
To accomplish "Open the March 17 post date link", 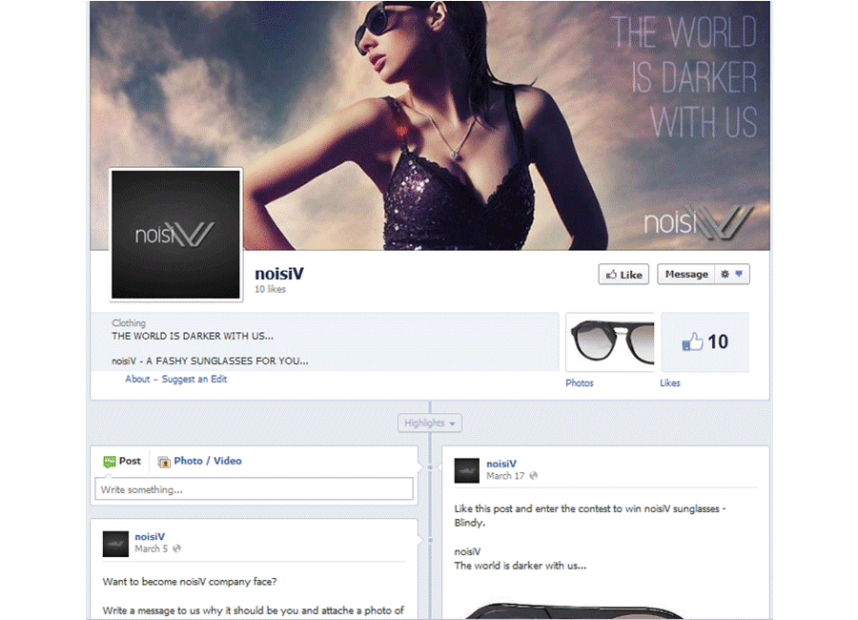I will pyautogui.click(x=505, y=475).
